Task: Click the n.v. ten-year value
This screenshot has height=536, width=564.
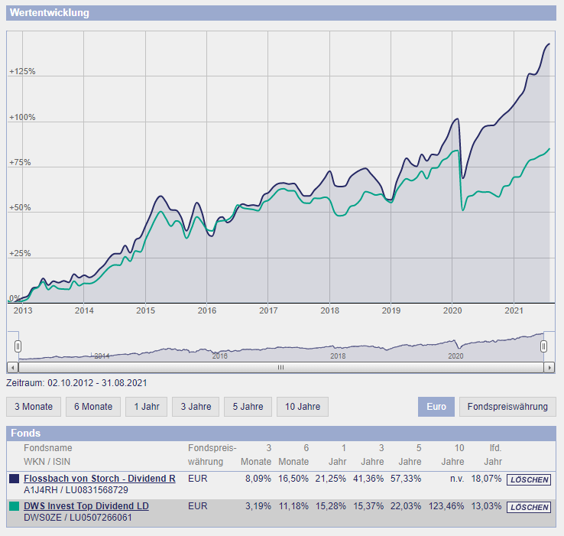Action: [x=457, y=479]
